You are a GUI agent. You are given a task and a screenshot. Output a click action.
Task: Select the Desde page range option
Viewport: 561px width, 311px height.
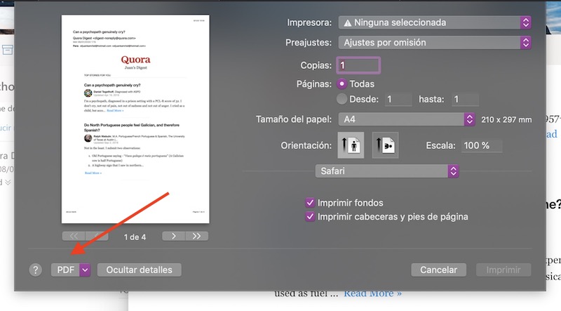coord(343,100)
